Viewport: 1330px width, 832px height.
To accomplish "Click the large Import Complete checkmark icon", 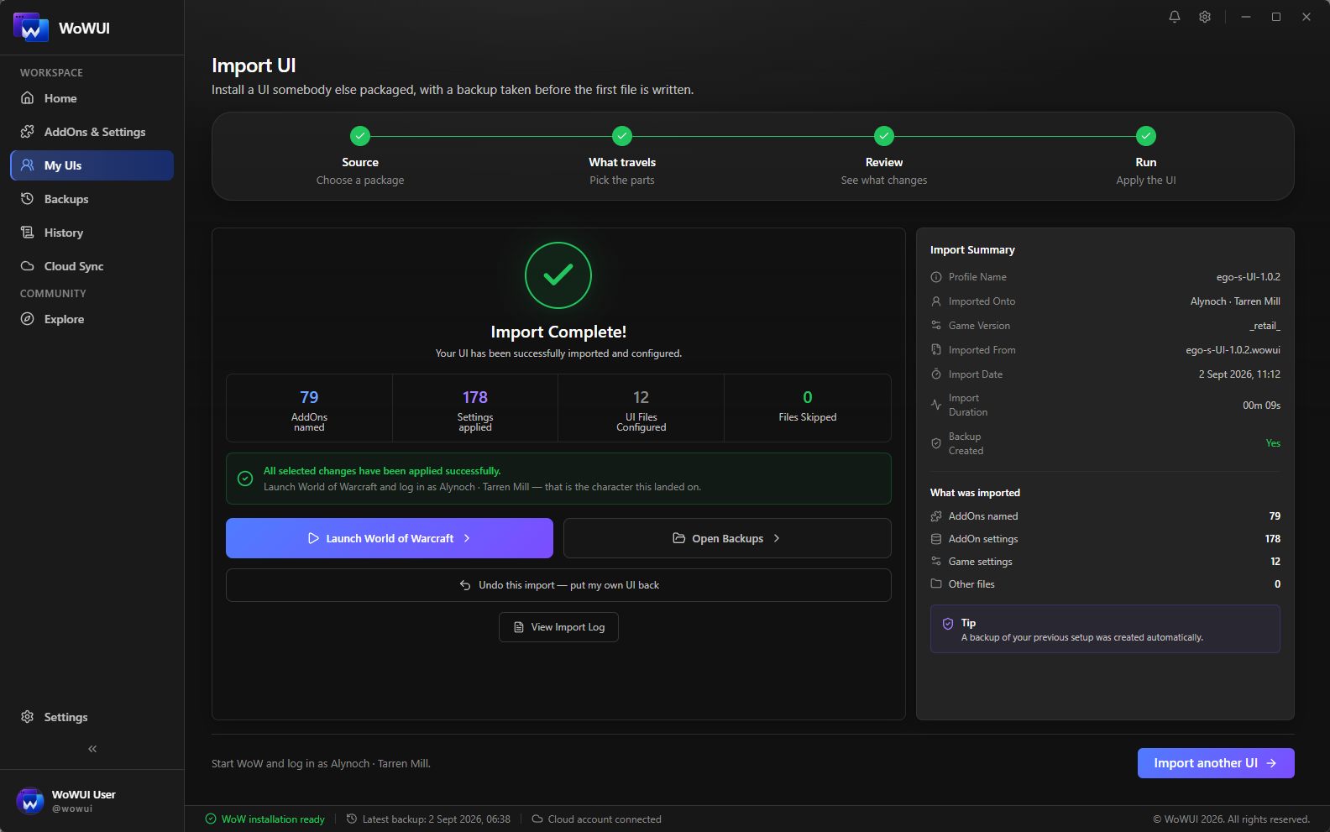I will coord(558,275).
